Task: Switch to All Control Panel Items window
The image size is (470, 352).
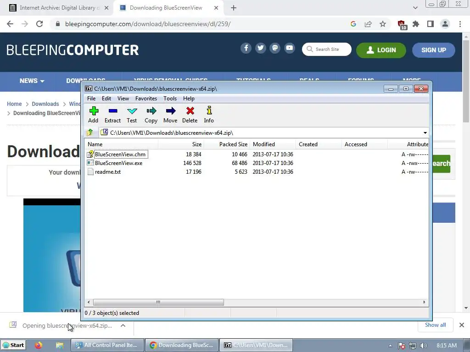Action: tap(107, 345)
